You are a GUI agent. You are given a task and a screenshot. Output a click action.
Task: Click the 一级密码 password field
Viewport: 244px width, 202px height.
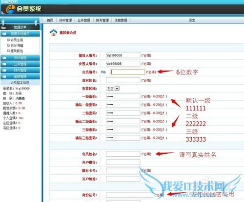[123, 96]
